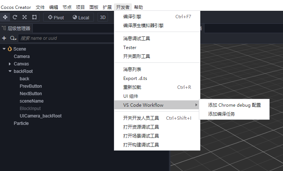Open the 文件 menu

click(40, 7)
